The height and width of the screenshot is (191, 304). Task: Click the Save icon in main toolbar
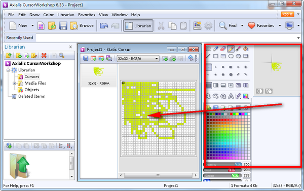click(63, 26)
